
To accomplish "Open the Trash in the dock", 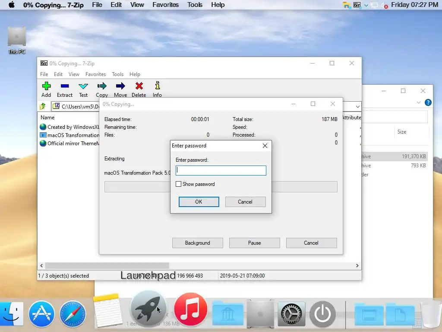I will (431, 314).
